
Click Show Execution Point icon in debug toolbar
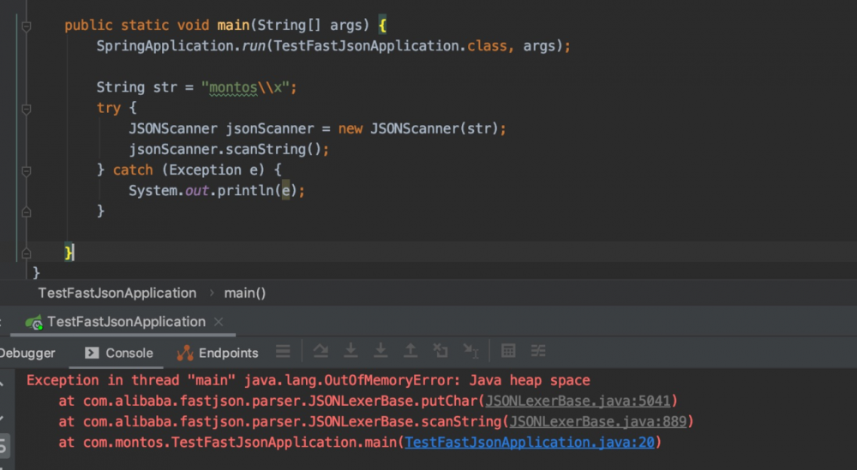[283, 351]
